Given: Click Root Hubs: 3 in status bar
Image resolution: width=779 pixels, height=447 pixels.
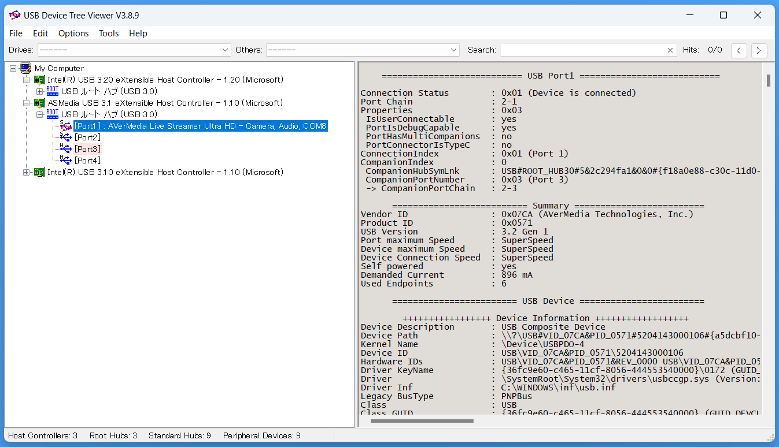Looking at the screenshot, I should point(113,435).
